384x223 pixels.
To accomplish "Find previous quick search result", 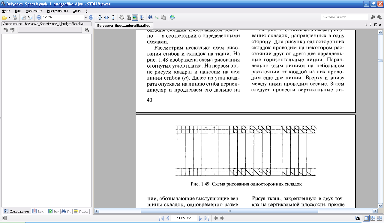I will pos(373,17).
